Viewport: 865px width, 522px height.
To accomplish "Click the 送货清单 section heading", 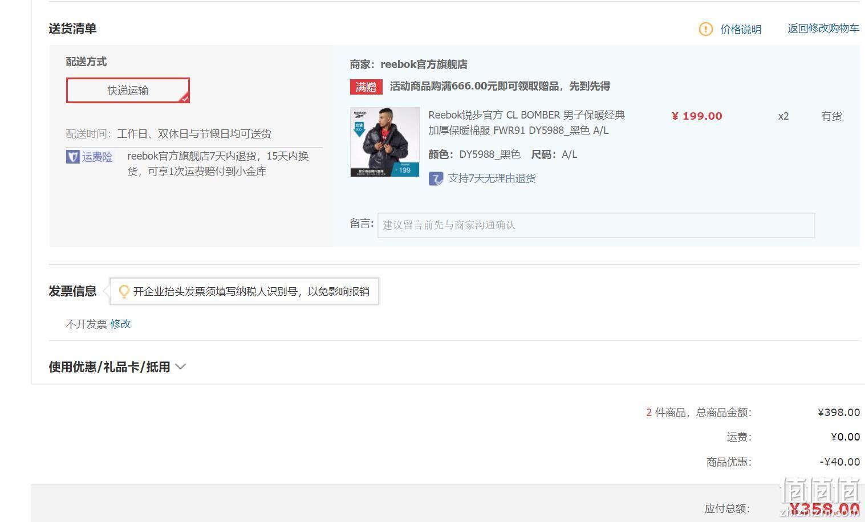I will [72, 28].
